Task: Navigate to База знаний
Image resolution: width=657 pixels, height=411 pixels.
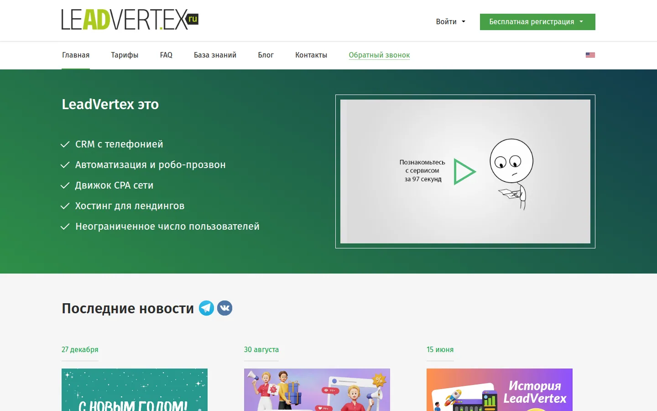Action: coord(215,55)
